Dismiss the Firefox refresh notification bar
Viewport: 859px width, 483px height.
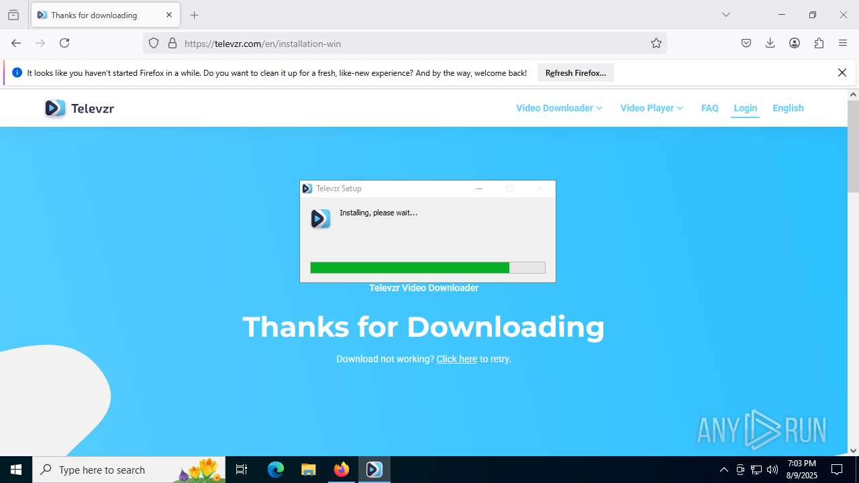tap(842, 72)
